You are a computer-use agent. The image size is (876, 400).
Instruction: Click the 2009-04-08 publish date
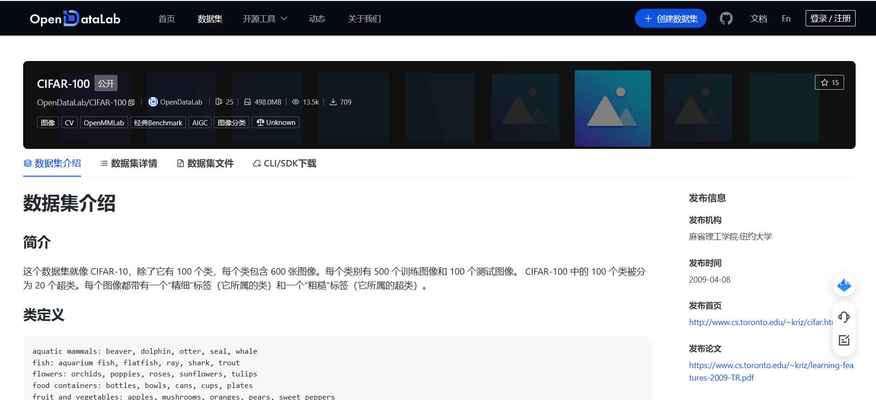pyautogui.click(x=709, y=280)
